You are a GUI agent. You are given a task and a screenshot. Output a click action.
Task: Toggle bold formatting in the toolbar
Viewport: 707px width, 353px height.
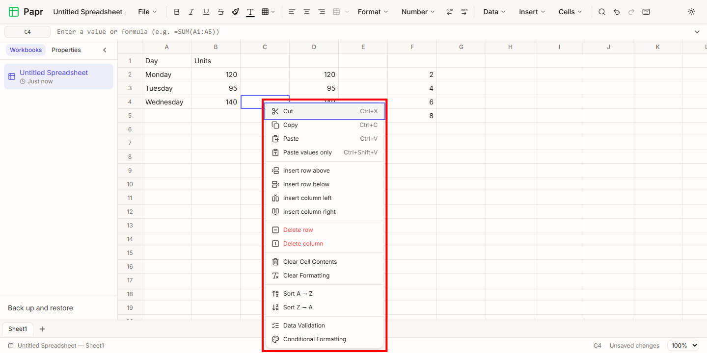(x=177, y=12)
